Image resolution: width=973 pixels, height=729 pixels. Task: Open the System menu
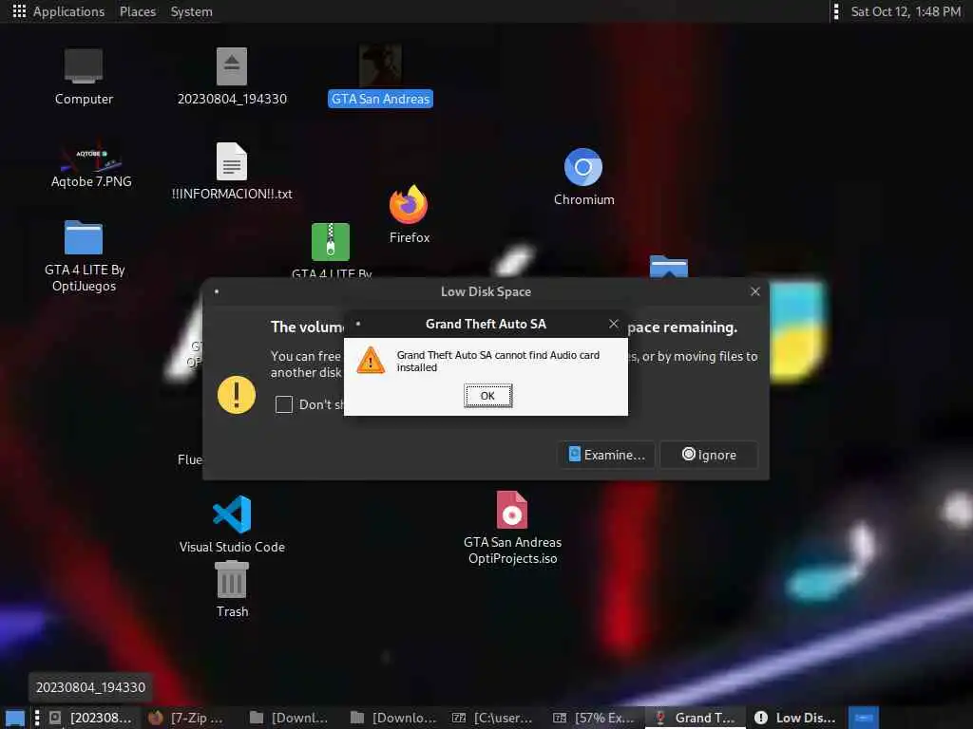[191, 11]
